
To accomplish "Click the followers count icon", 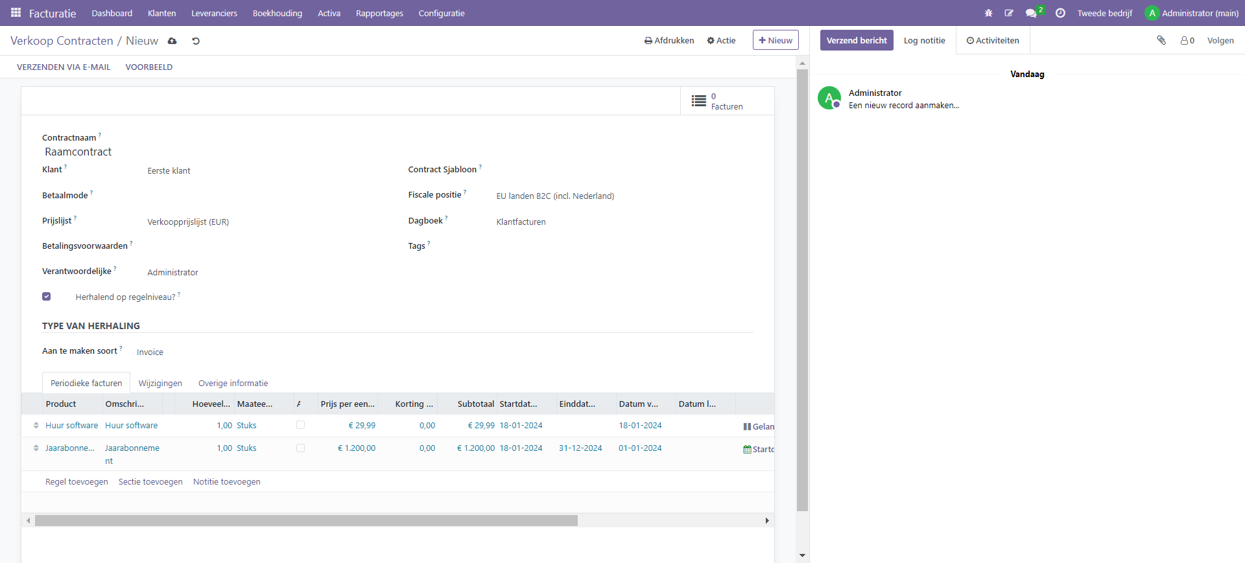I will [x=1187, y=40].
